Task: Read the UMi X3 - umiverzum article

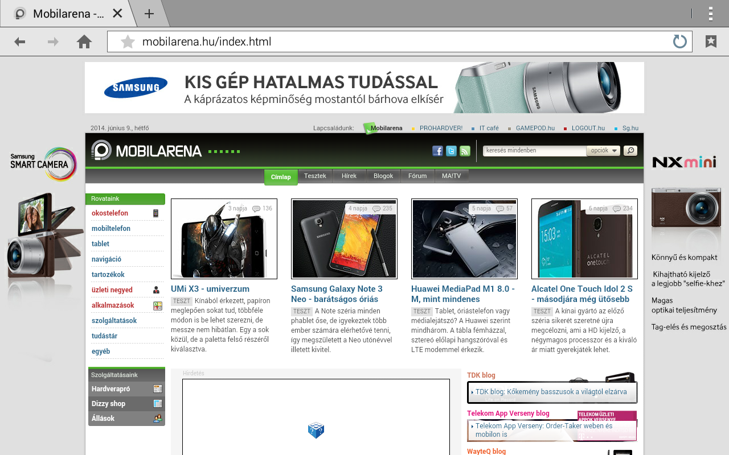Action: click(210, 289)
